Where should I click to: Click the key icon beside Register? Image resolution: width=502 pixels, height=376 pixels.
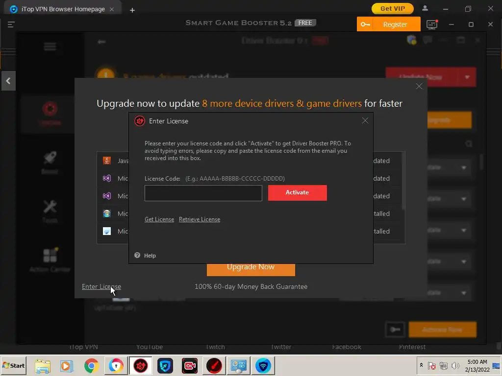(365, 24)
